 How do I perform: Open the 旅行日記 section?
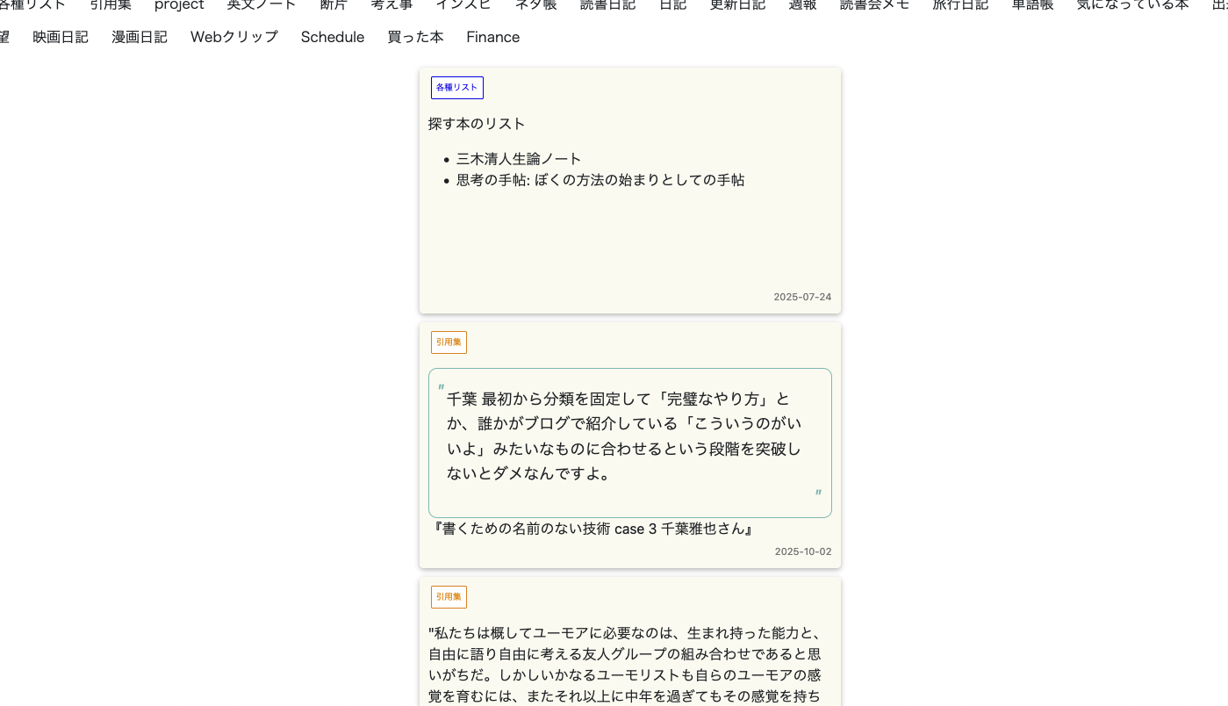pos(960,6)
